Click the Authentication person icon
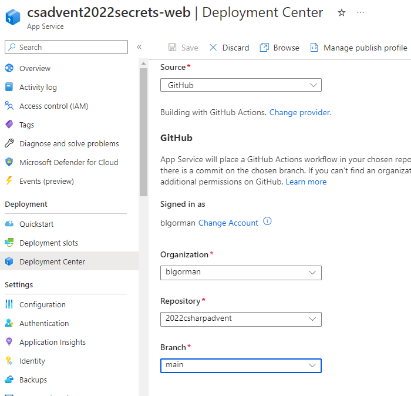The height and width of the screenshot is (396, 411). 9,323
